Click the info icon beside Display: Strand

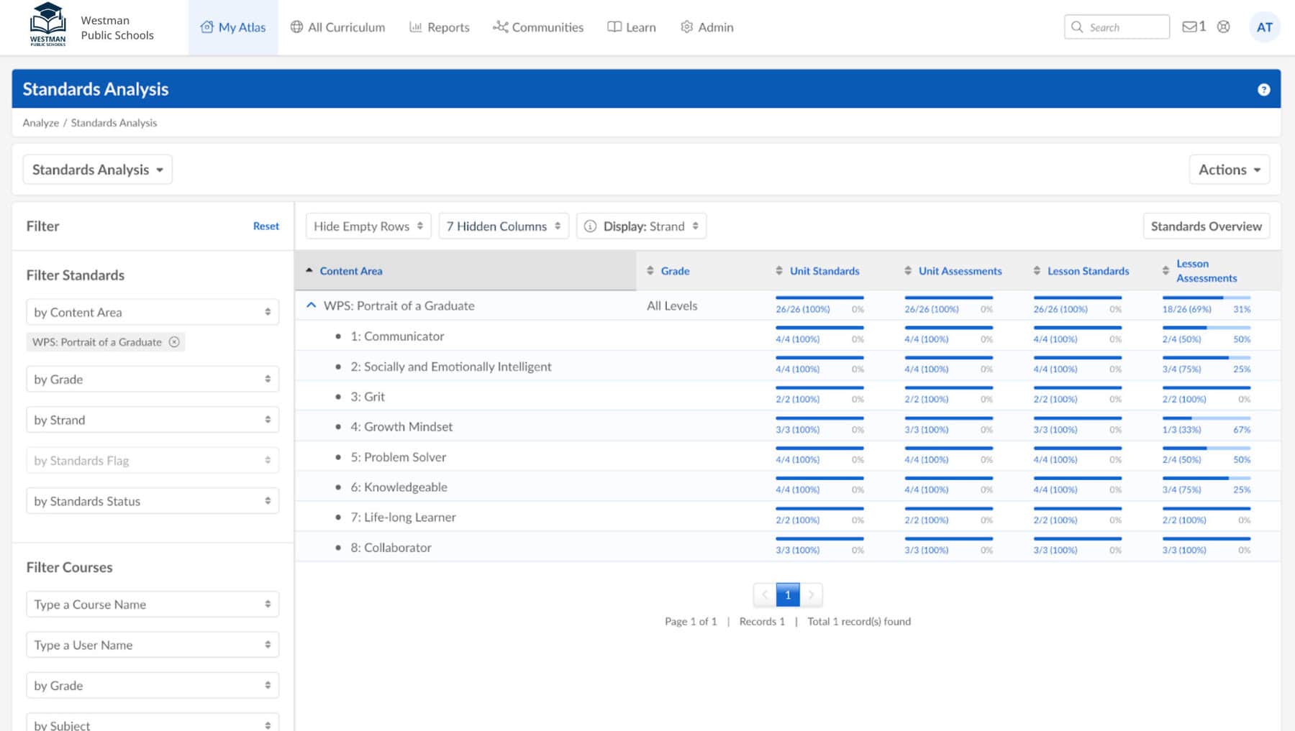click(x=590, y=226)
